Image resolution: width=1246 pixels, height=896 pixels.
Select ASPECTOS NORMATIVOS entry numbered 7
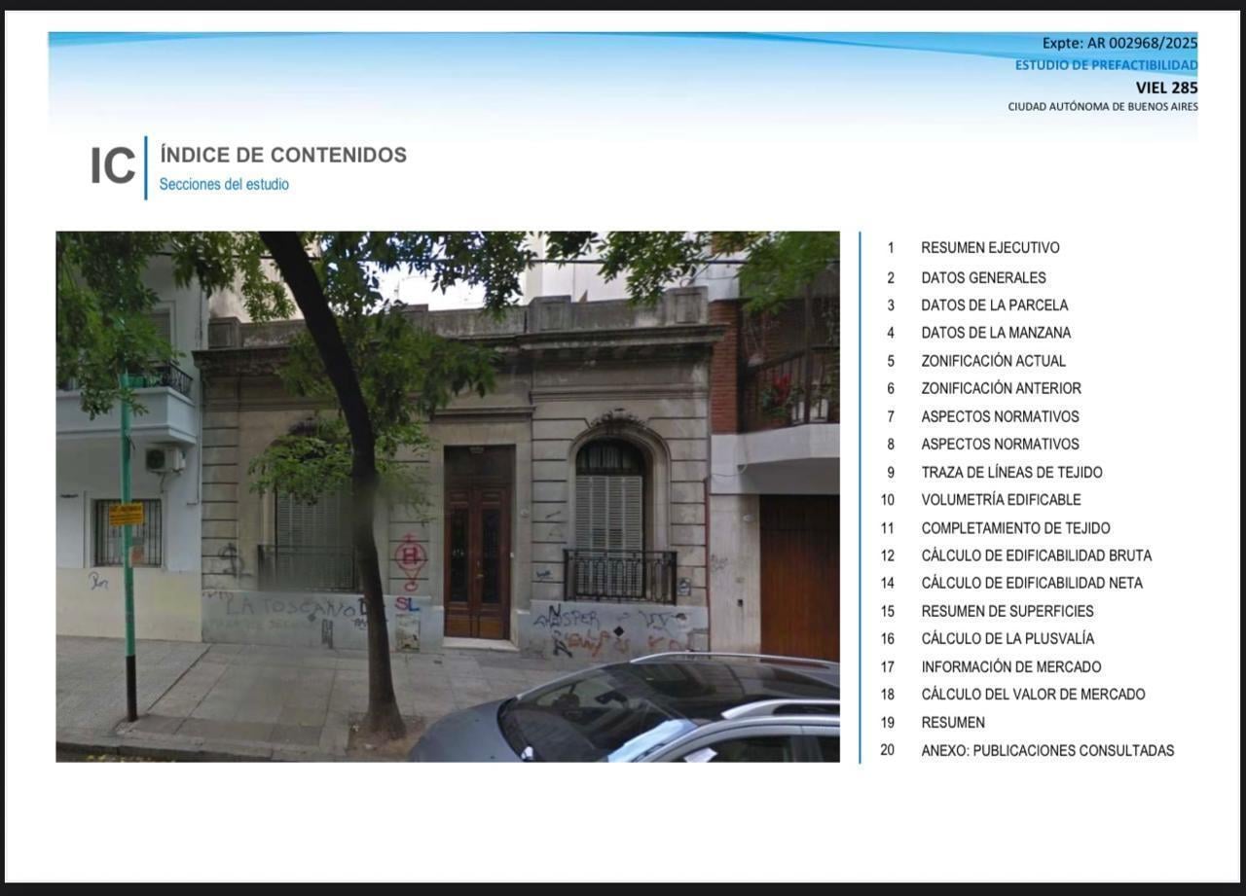(x=1000, y=416)
